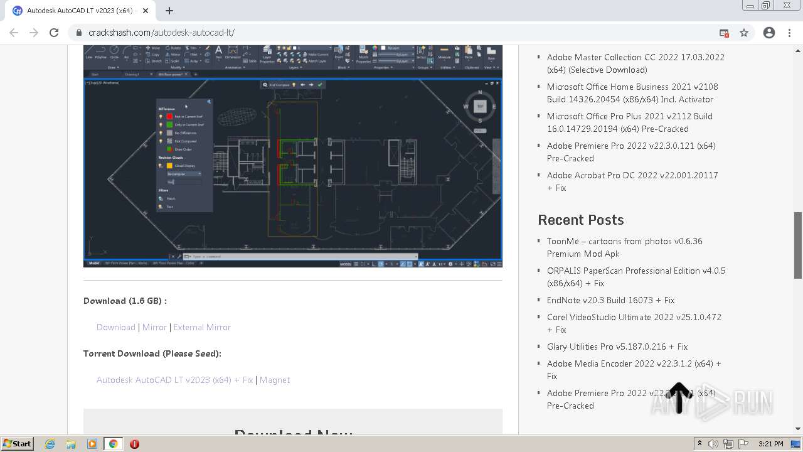Viewport: 803px width, 452px height.
Task: Click the page vertical scrollbar thumb
Action: 798,245
